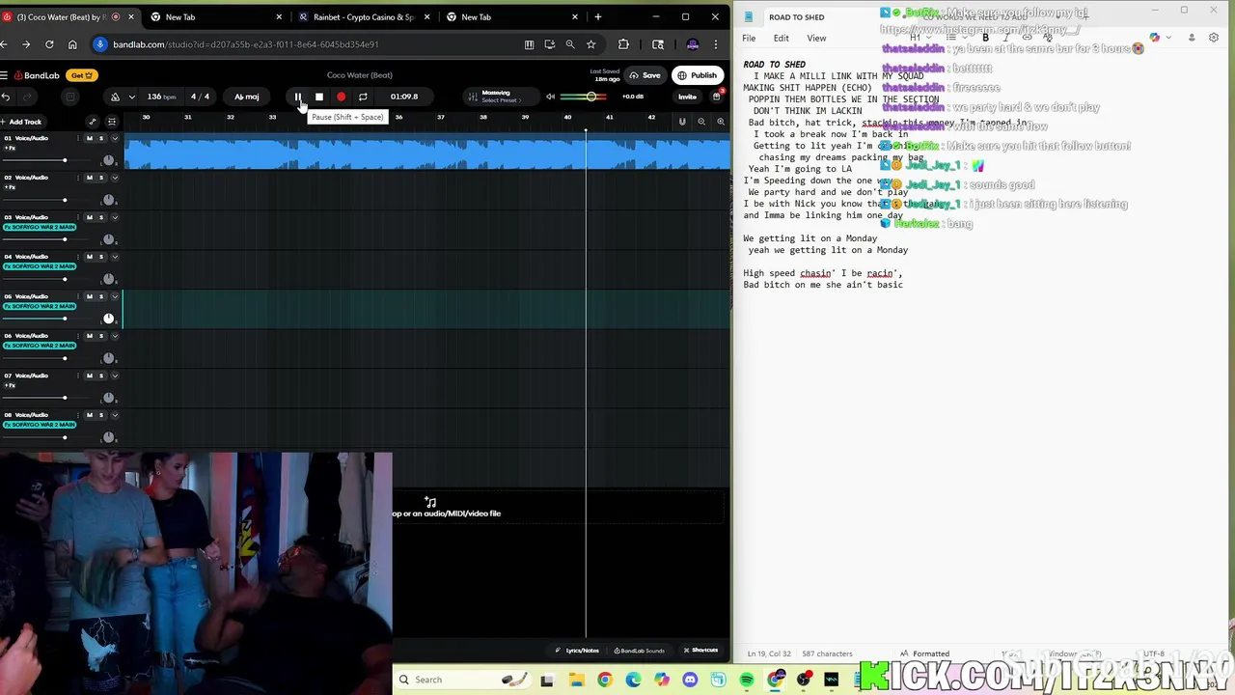Go to browser home page

click(72, 44)
